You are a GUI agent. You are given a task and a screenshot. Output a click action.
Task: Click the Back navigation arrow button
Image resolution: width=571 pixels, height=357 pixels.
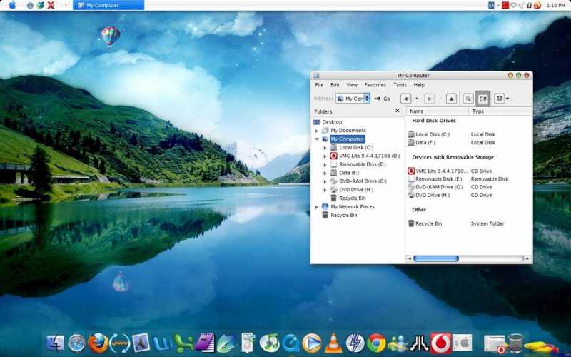[405, 99]
